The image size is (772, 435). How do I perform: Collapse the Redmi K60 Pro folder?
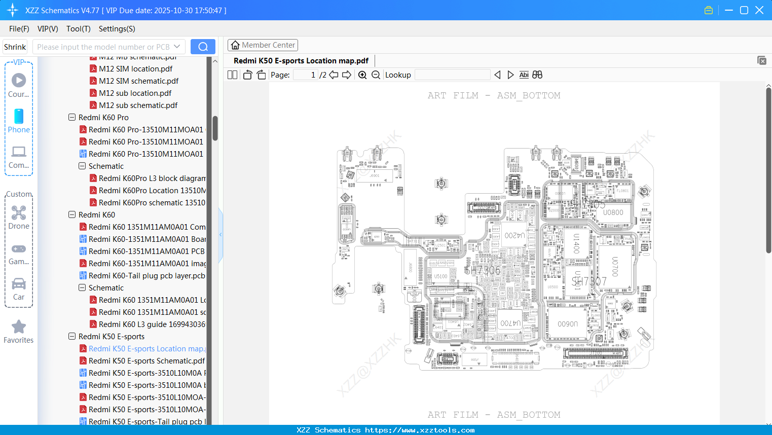pos(72,117)
